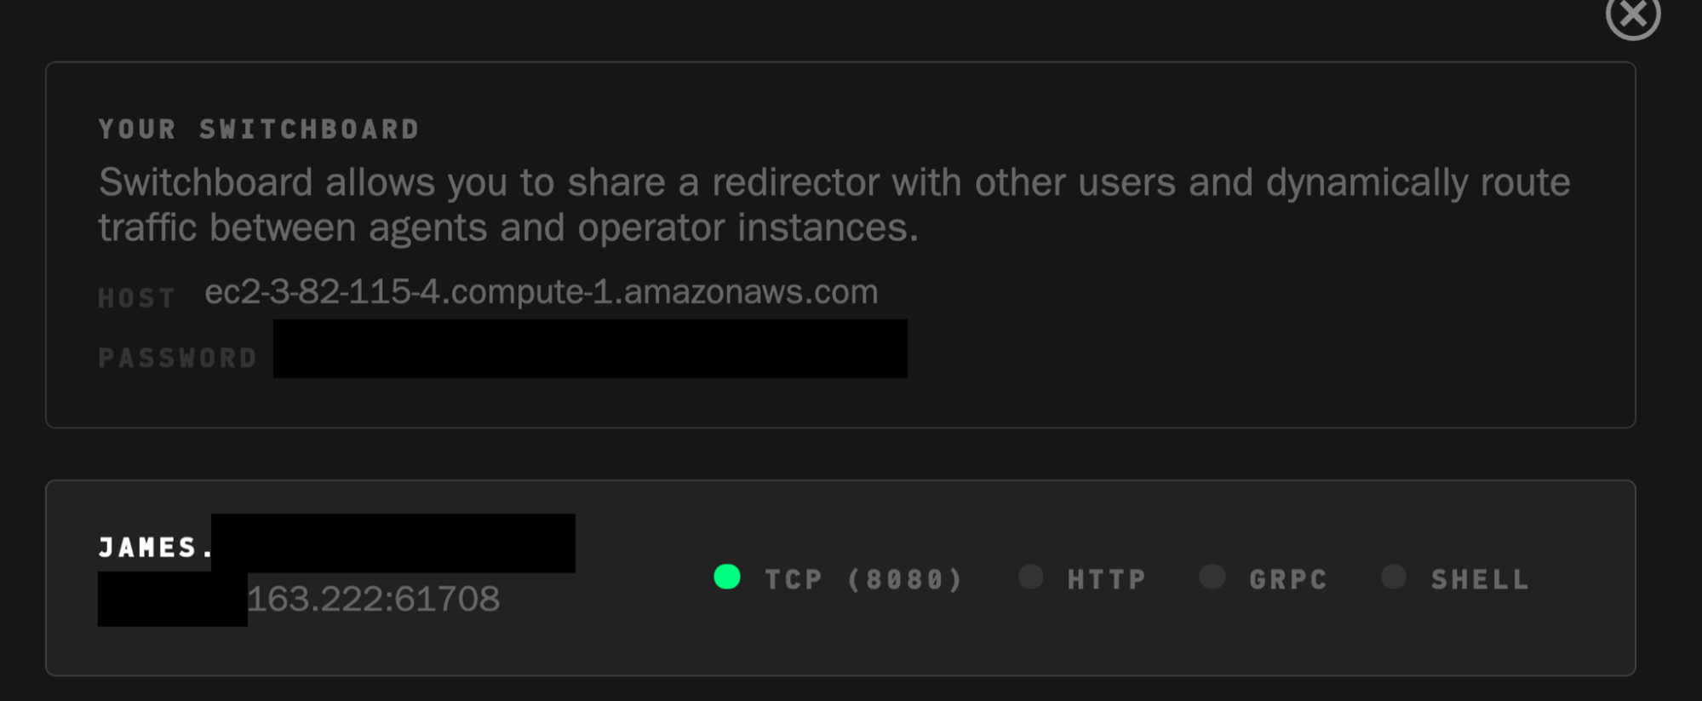Click the redacted password field
This screenshot has width=1702, height=701.
pyautogui.click(x=590, y=348)
